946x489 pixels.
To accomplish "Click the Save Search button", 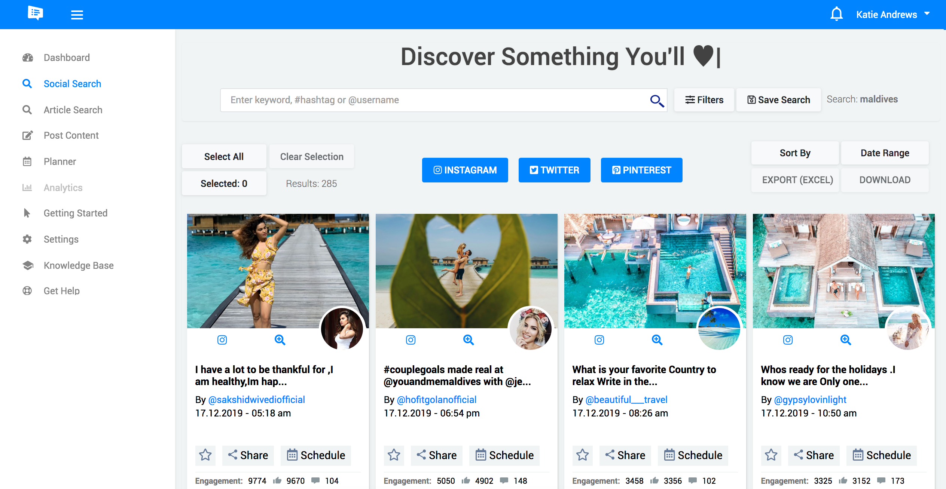I will tap(778, 100).
